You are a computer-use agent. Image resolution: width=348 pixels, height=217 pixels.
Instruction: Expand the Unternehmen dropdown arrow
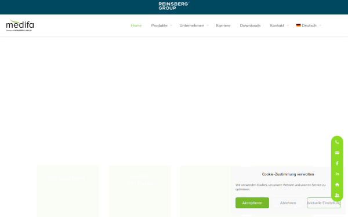(208, 25)
